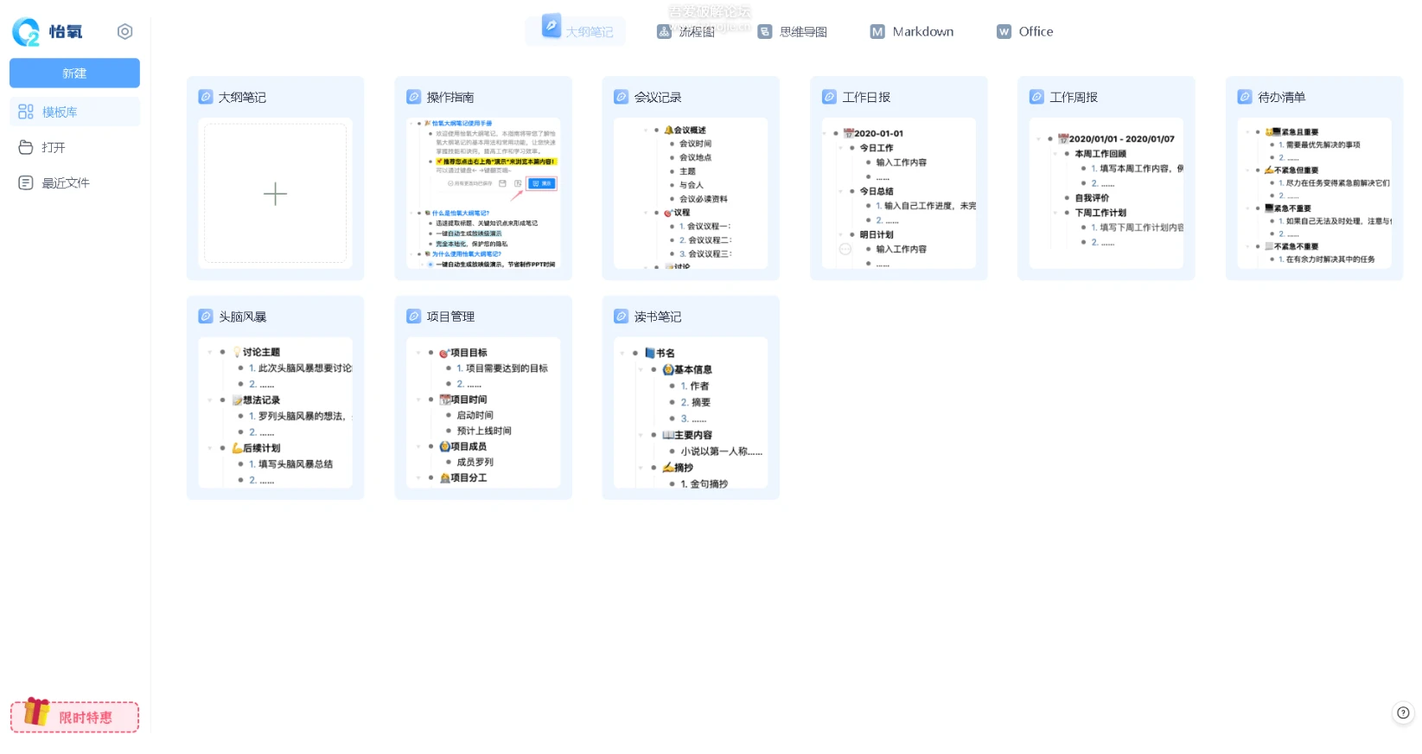Switch to the 流程图 tab
Image resolution: width=1422 pixels, height=754 pixels.
click(x=685, y=31)
